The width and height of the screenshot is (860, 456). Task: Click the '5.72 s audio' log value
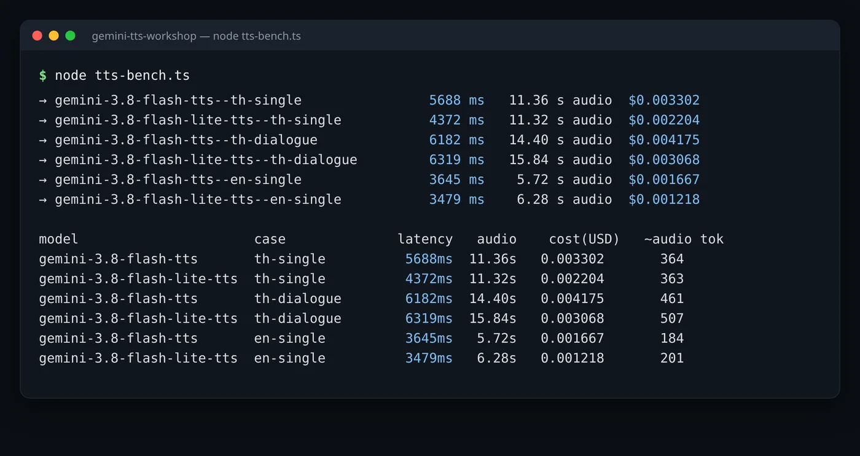tap(565, 179)
